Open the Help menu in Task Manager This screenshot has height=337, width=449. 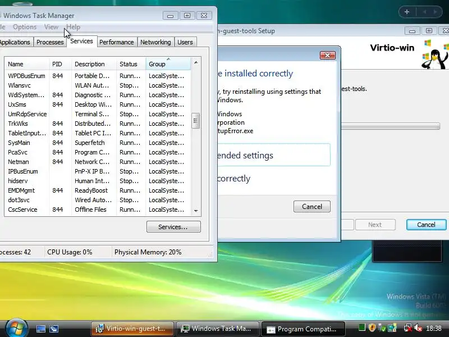[x=74, y=27]
